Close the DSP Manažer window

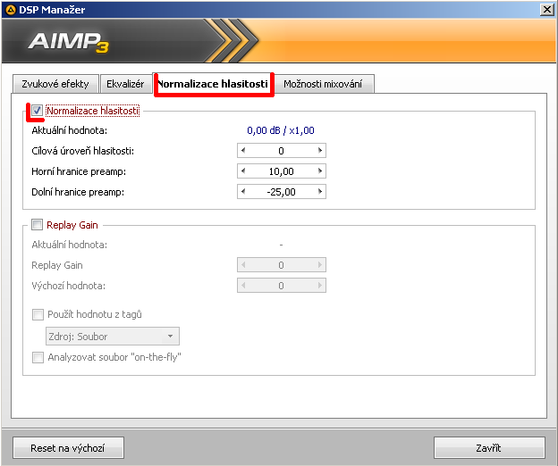(x=546, y=10)
